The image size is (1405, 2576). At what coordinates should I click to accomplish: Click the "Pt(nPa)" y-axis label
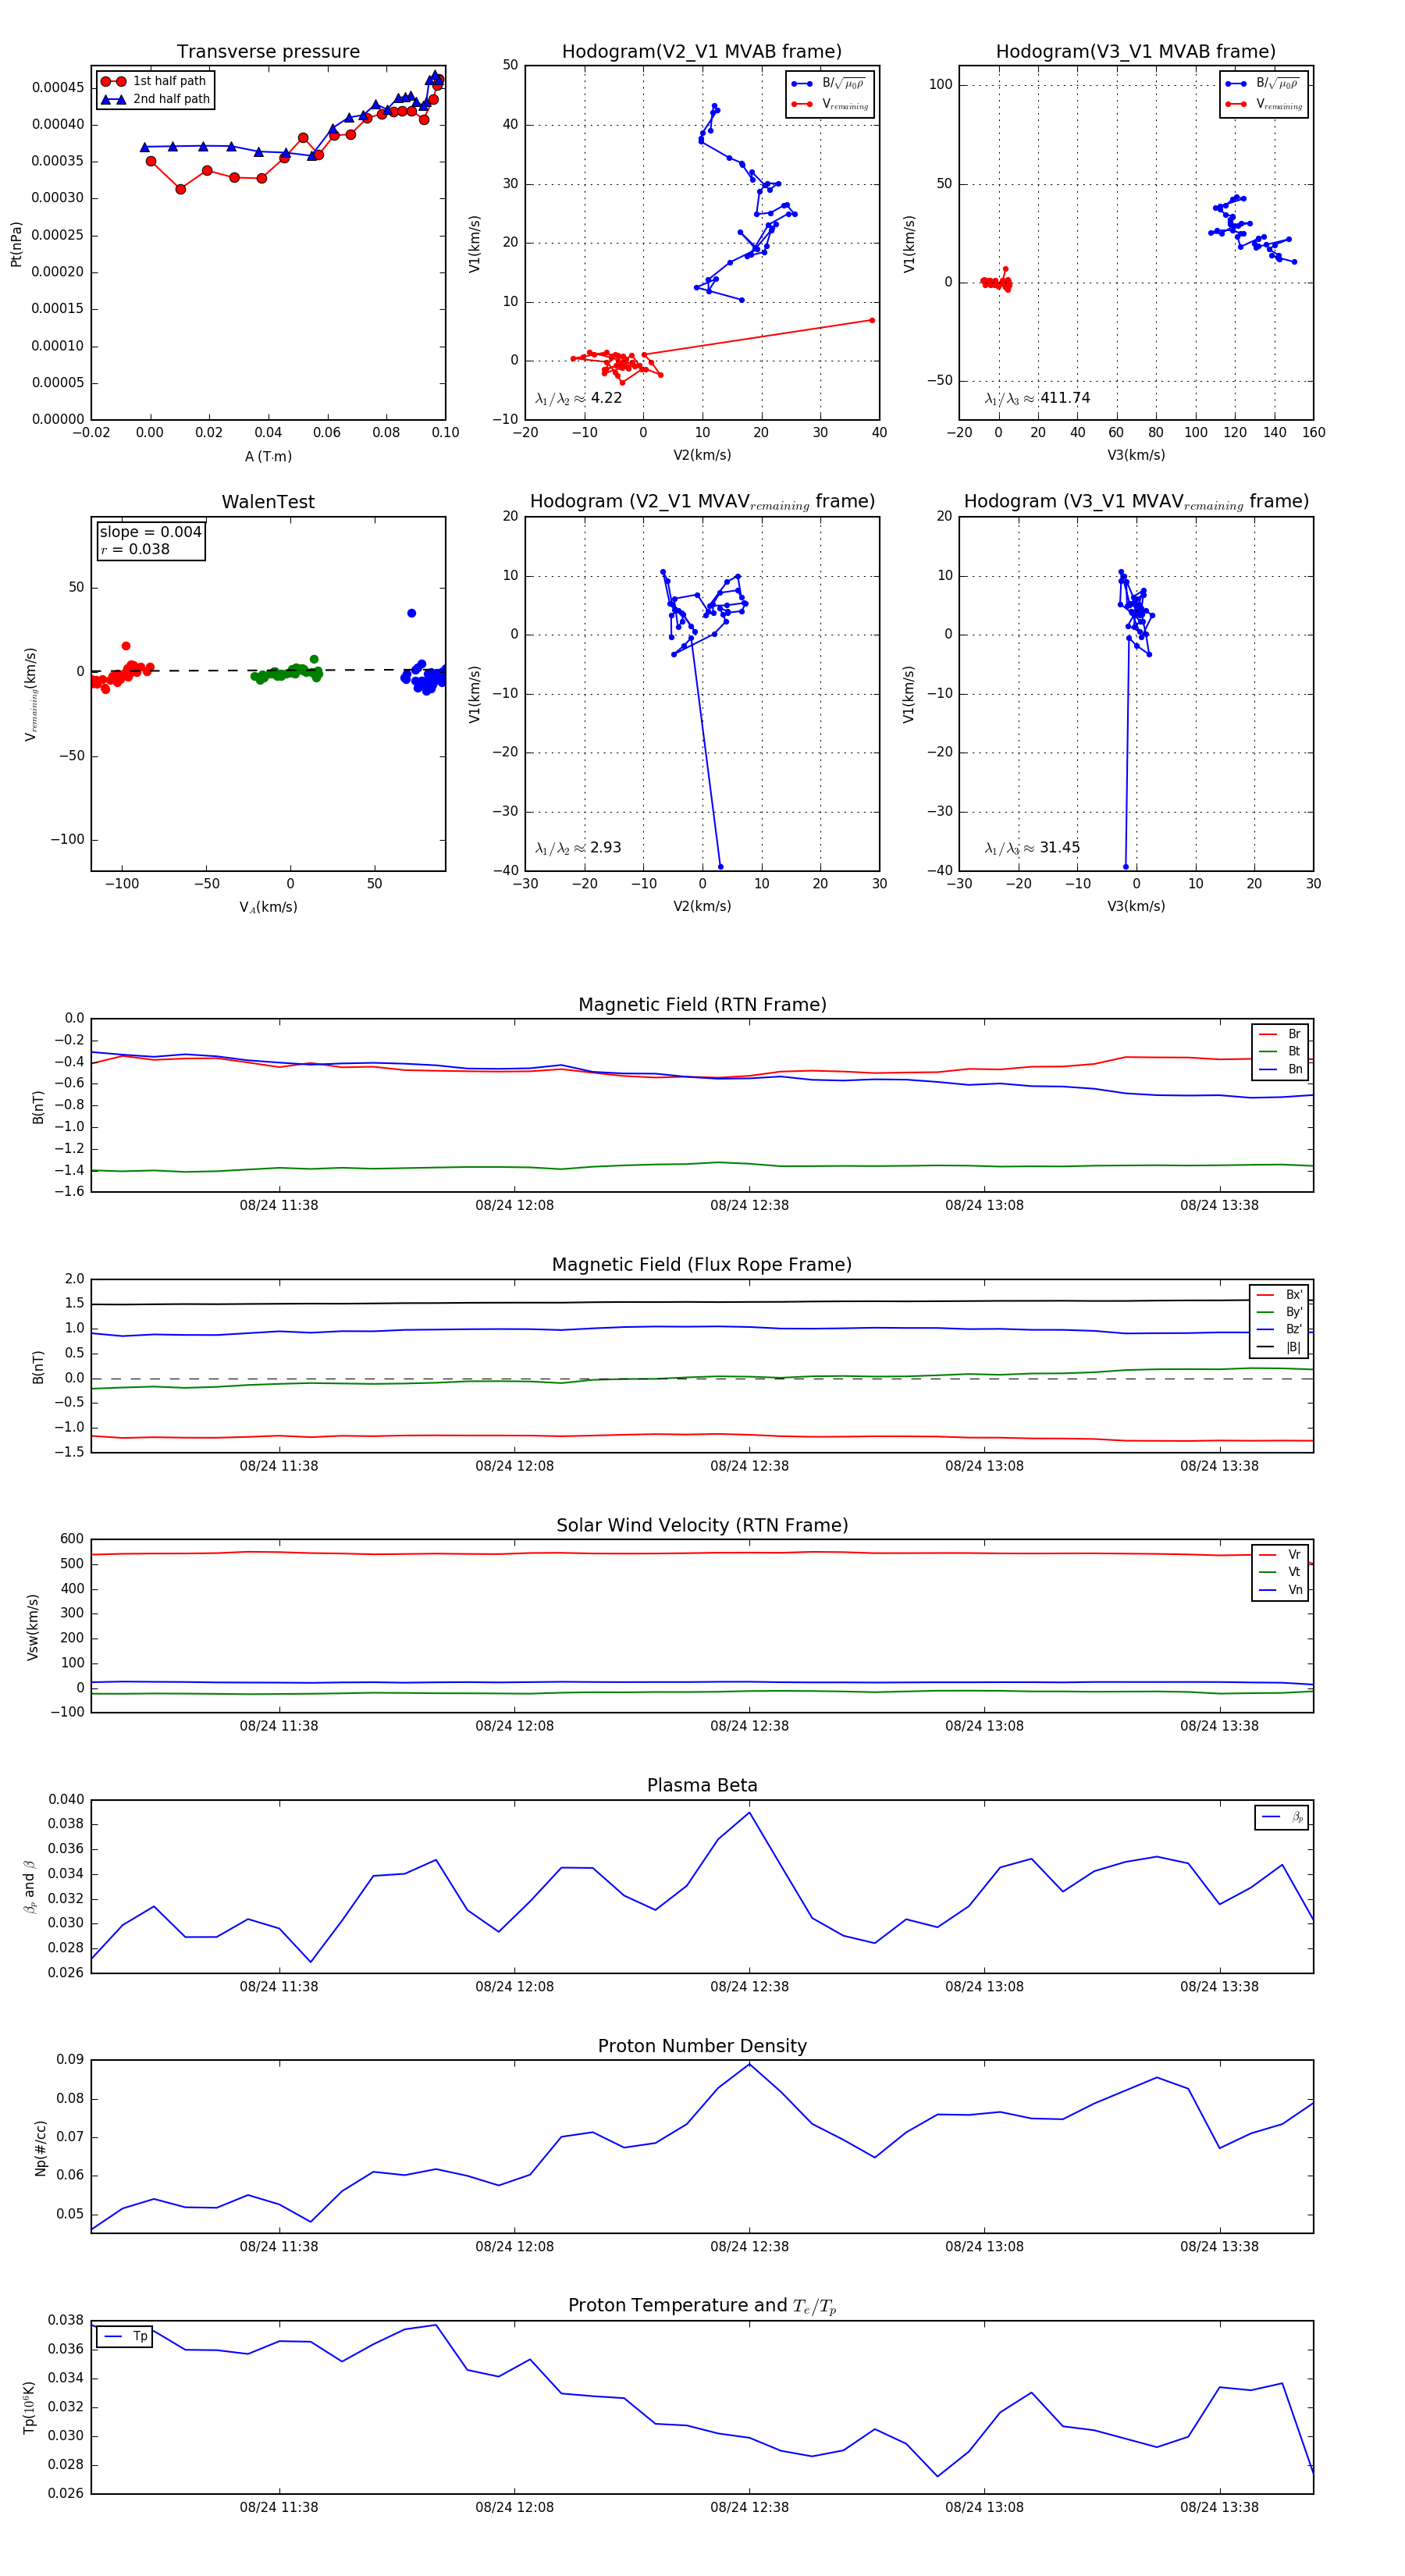[x=16, y=244]
